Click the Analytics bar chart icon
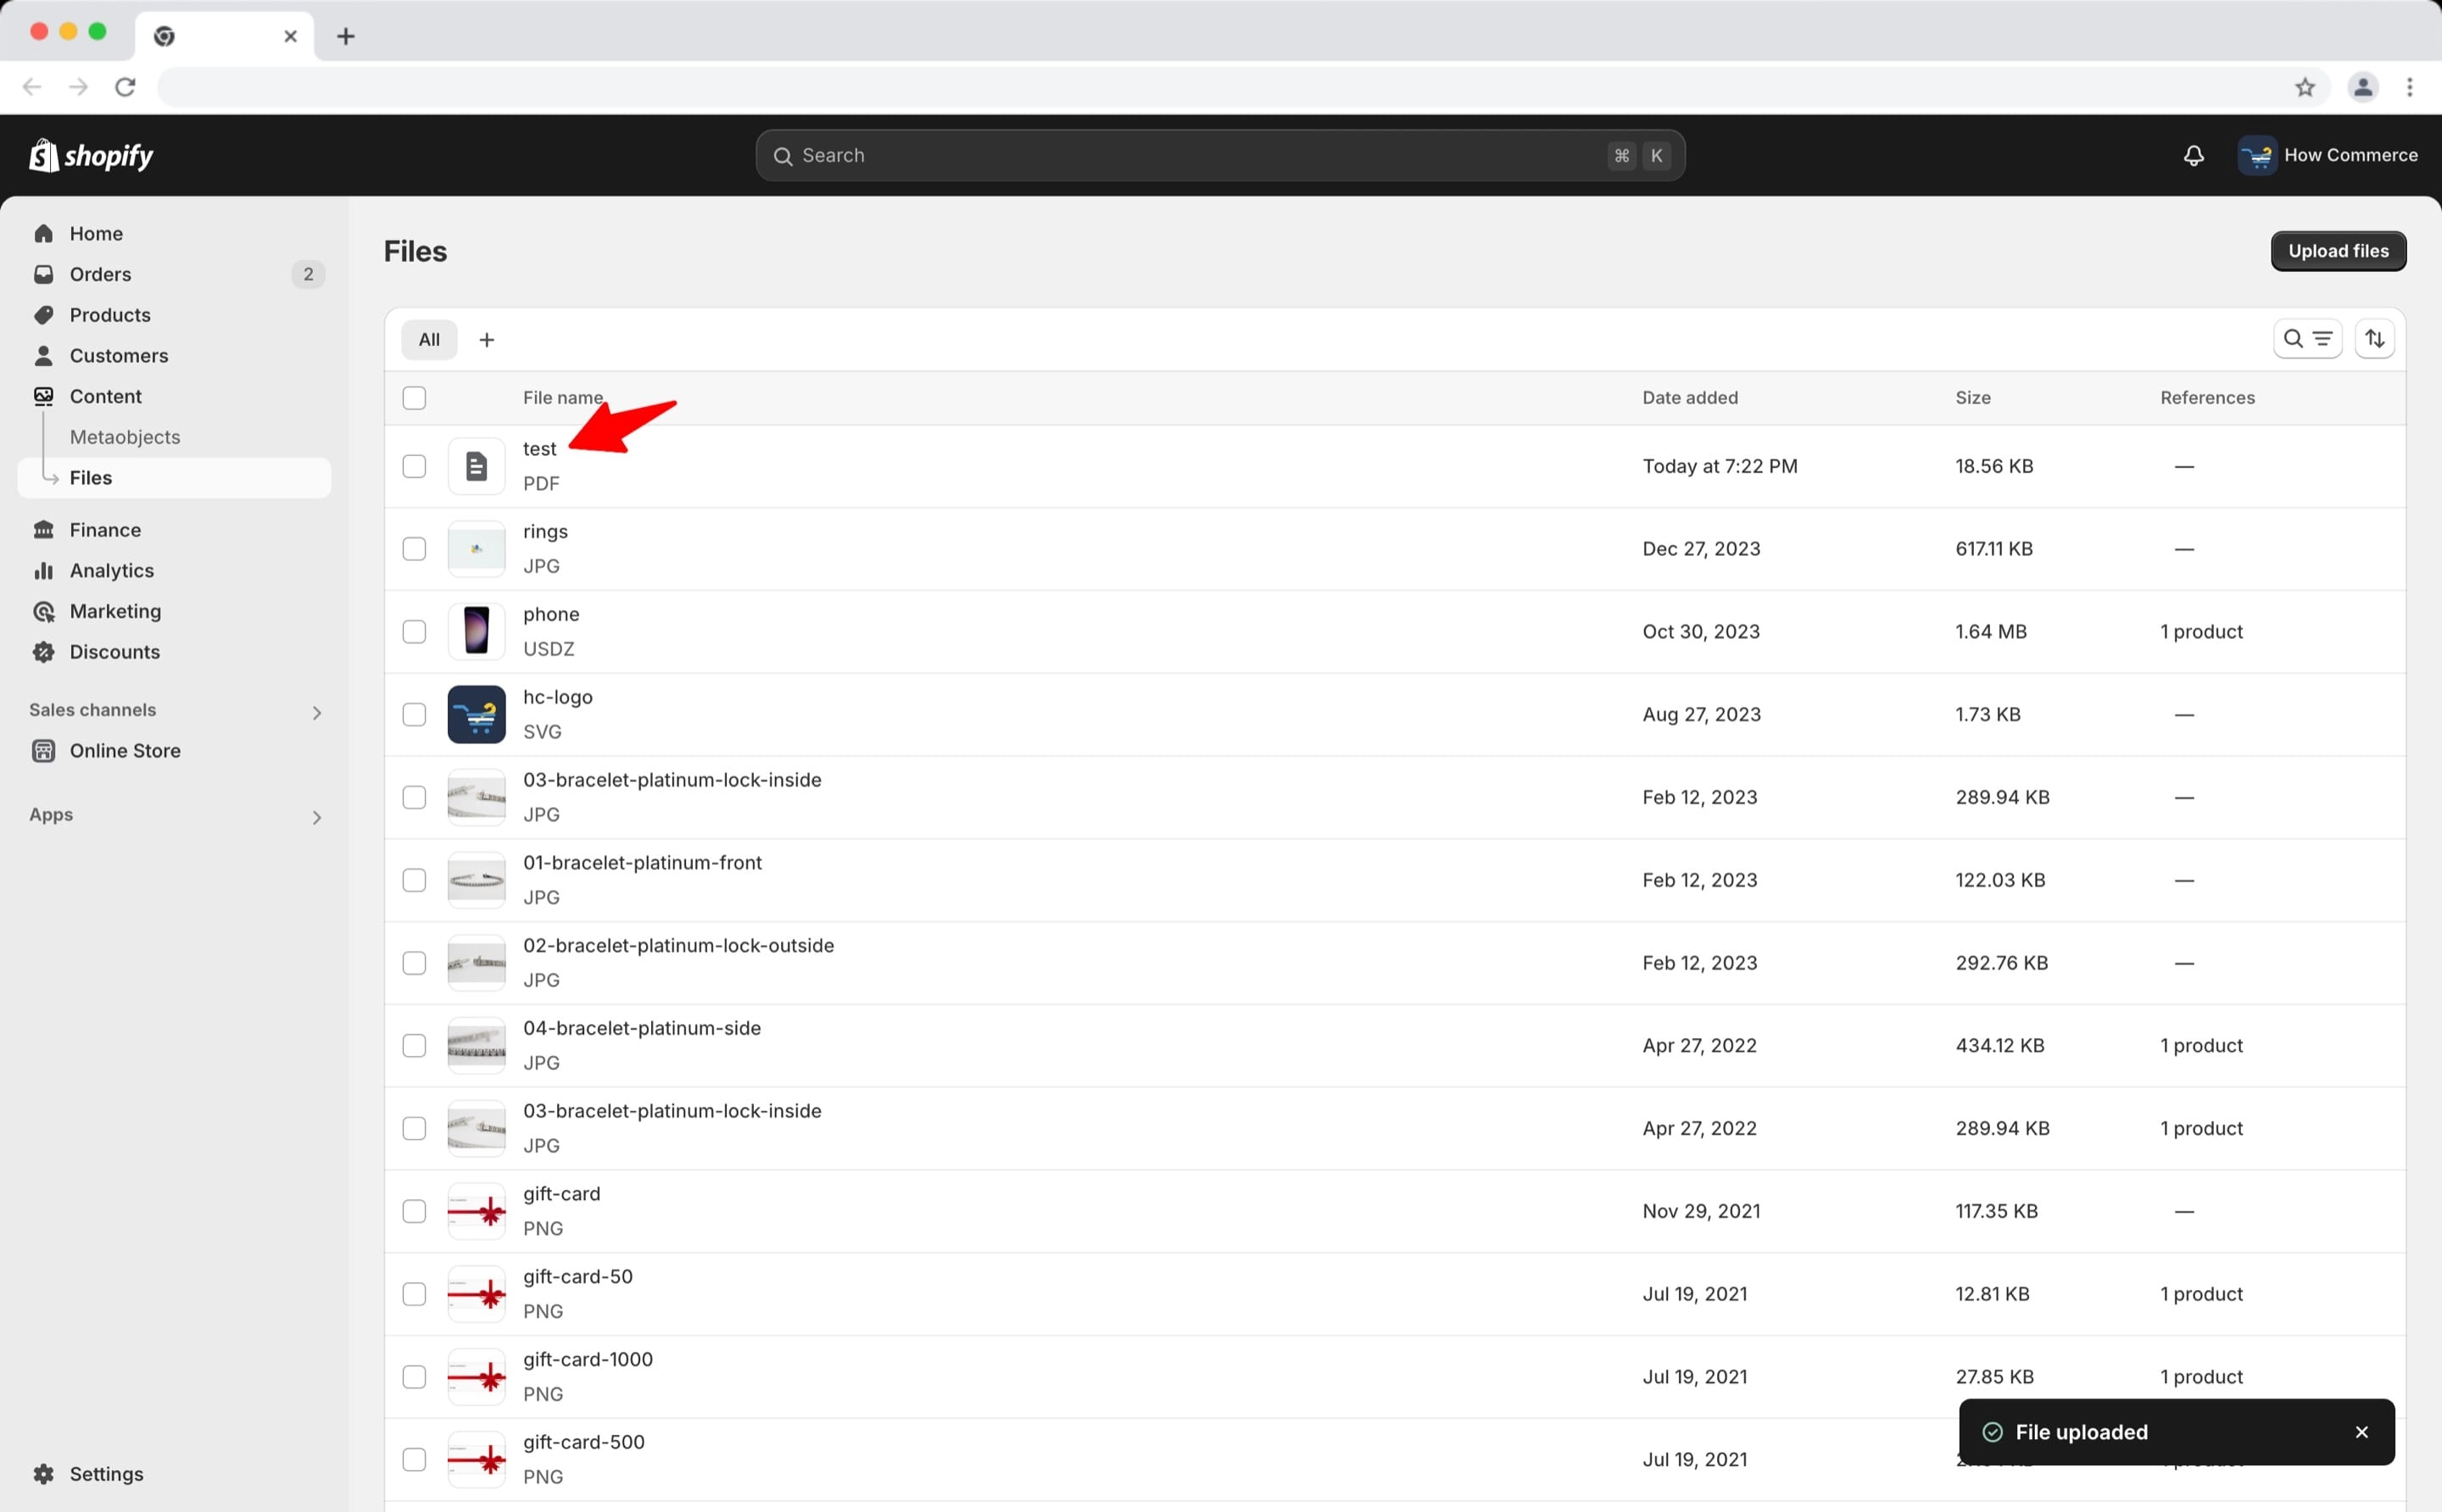 point(43,571)
